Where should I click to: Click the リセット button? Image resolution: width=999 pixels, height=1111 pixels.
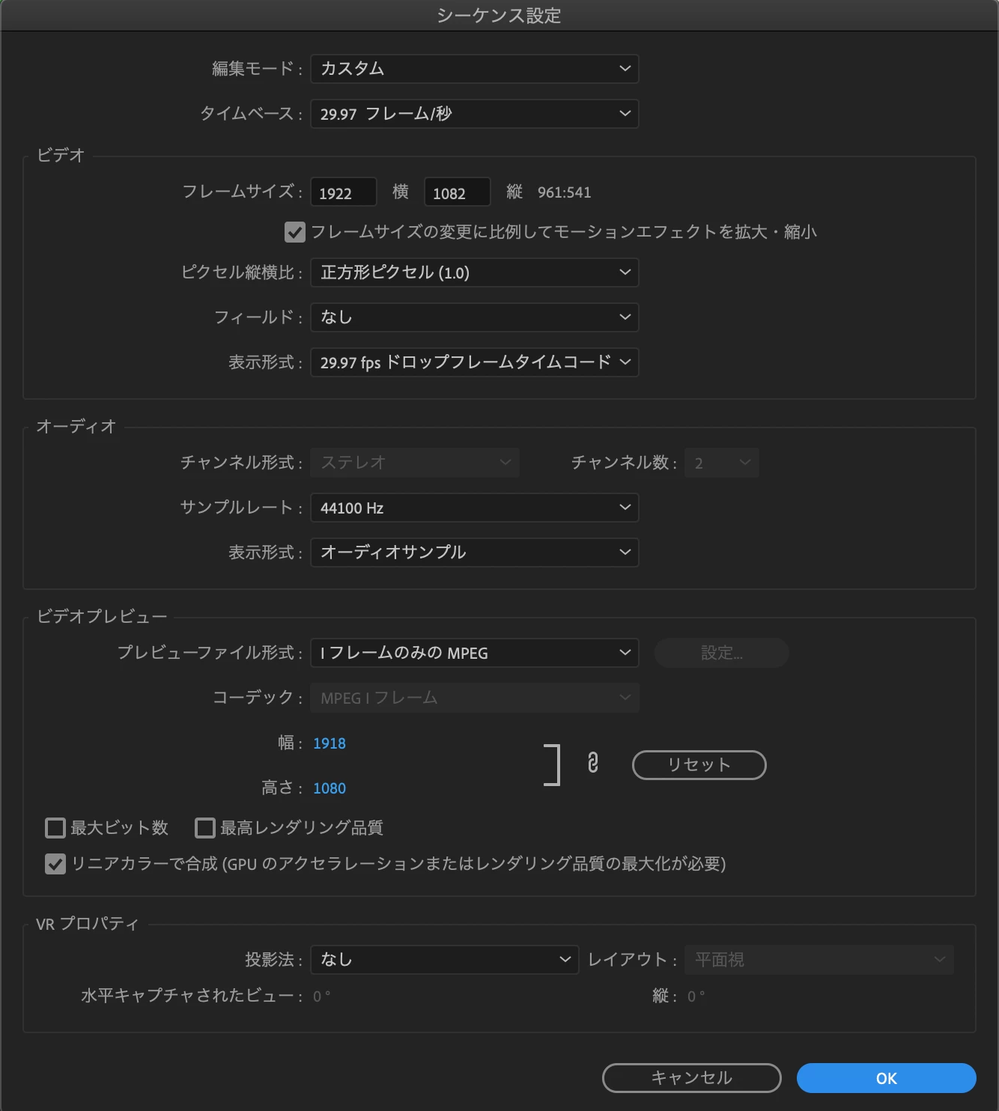699,765
